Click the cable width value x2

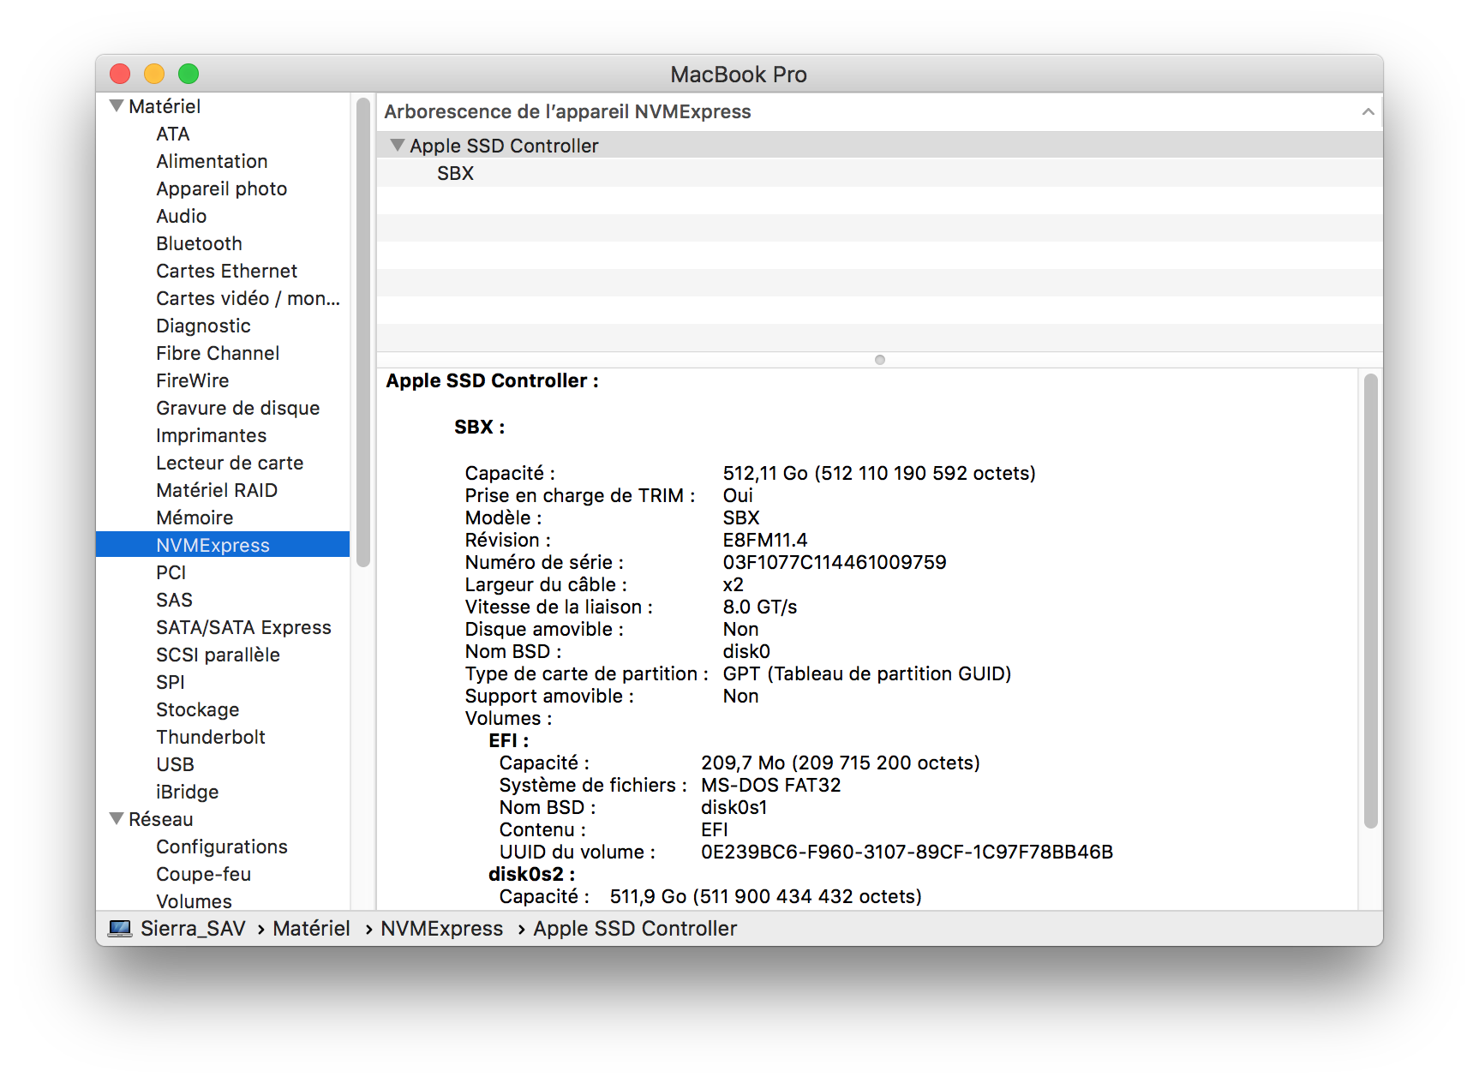pyautogui.click(x=734, y=584)
